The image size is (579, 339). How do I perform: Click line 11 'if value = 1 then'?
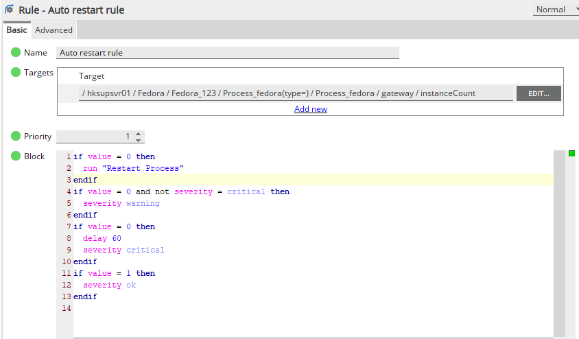point(114,273)
